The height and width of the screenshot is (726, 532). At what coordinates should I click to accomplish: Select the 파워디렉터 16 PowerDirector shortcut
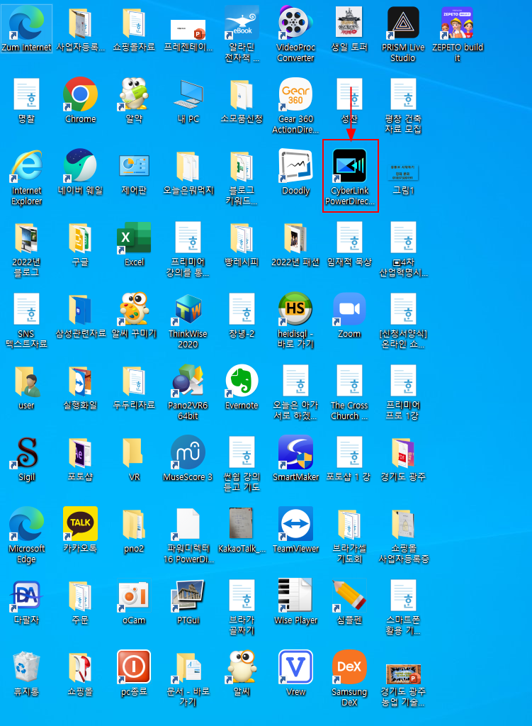point(188,524)
